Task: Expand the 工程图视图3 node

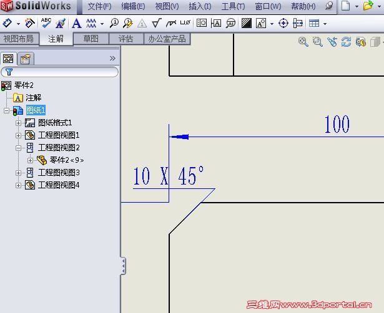Action: tap(18, 173)
